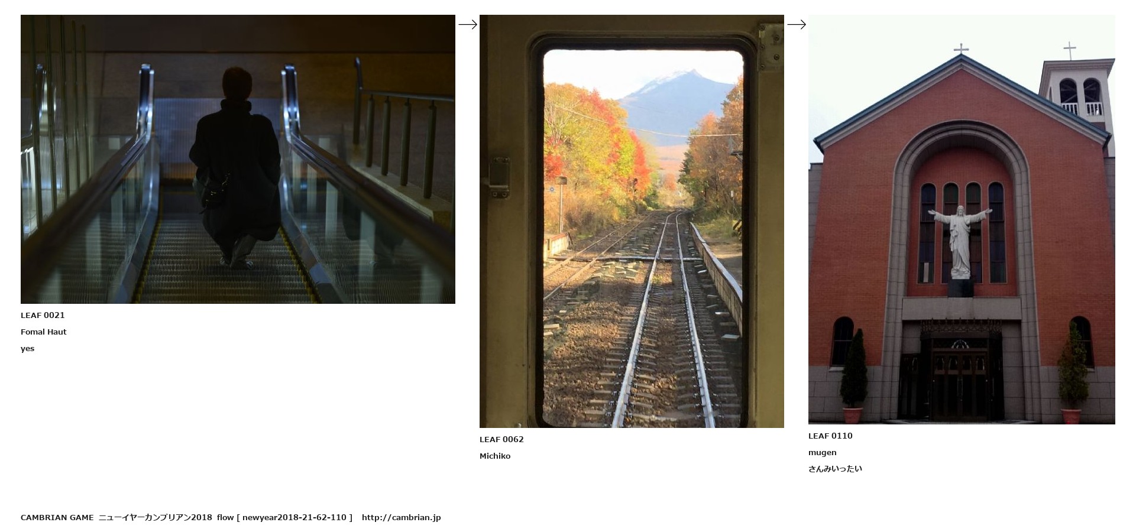Select the LEAF 0062 label
This screenshot has height=532, width=1136.
(501, 439)
